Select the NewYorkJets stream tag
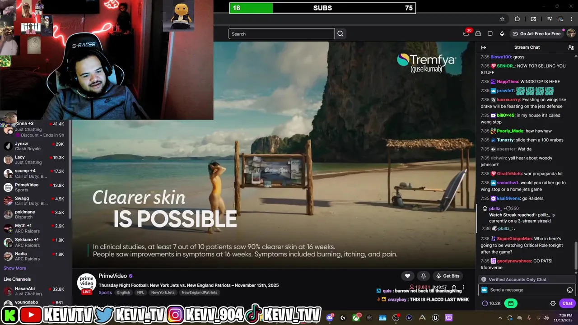The height and width of the screenshot is (325, 578). coord(163,292)
